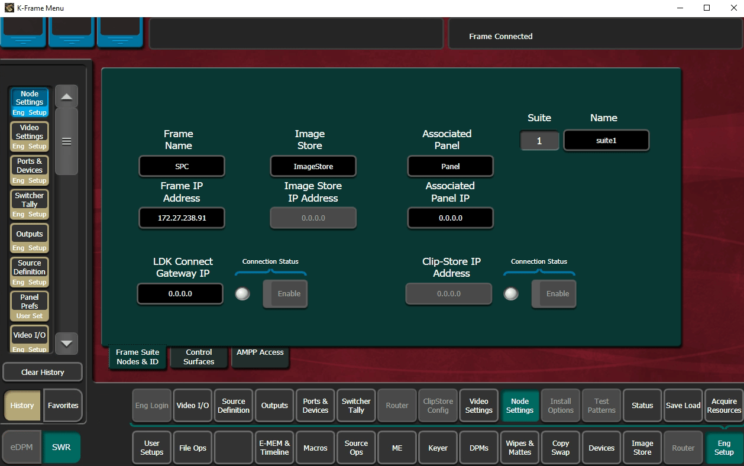744x466 pixels.
Task: Open Source Definition in history list
Action: coord(30,273)
